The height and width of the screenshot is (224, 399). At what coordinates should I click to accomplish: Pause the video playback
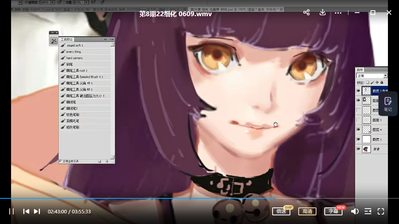(11, 211)
